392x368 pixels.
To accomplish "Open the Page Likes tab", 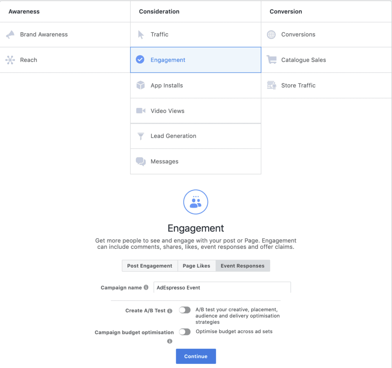I will [196, 265].
